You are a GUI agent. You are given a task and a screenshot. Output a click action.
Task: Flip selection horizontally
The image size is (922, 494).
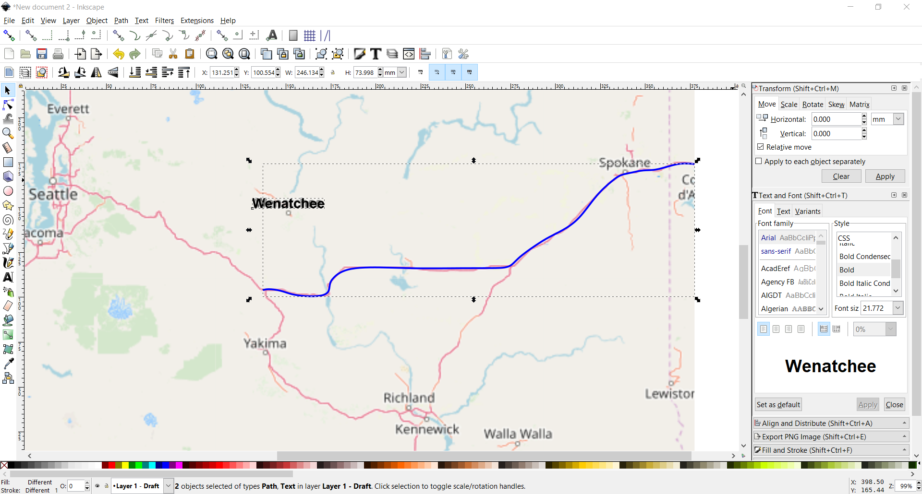(96, 72)
